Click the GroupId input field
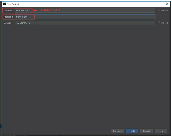Image resolution: width=172 pixels, height=136 pixels. coord(85,11)
